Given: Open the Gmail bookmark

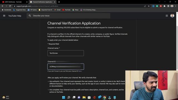Looking at the screenshot, I should tap(57, 10).
